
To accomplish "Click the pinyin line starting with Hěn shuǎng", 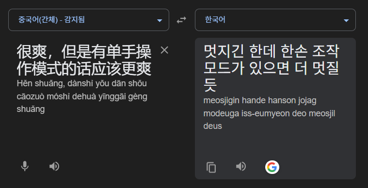I will coord(81,83).
